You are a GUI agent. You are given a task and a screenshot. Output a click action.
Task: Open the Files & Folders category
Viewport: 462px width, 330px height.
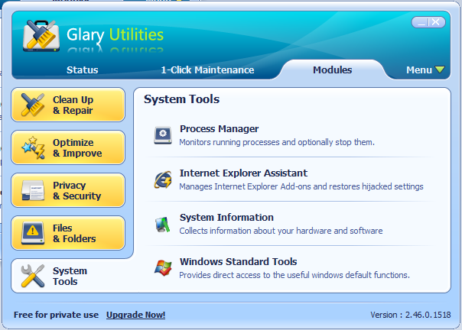[68, 233]
